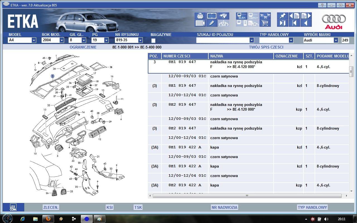The height and width of the screenshot is (223, 357).
Task: Click the document with car icon
Action: coord(253,23)
